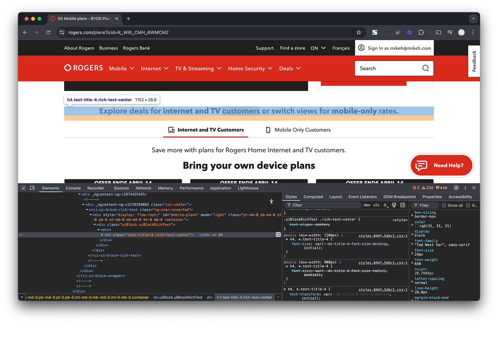Toggle the device toolbar icon in DevTools
The image size is (498, 343).
[32, 188]
